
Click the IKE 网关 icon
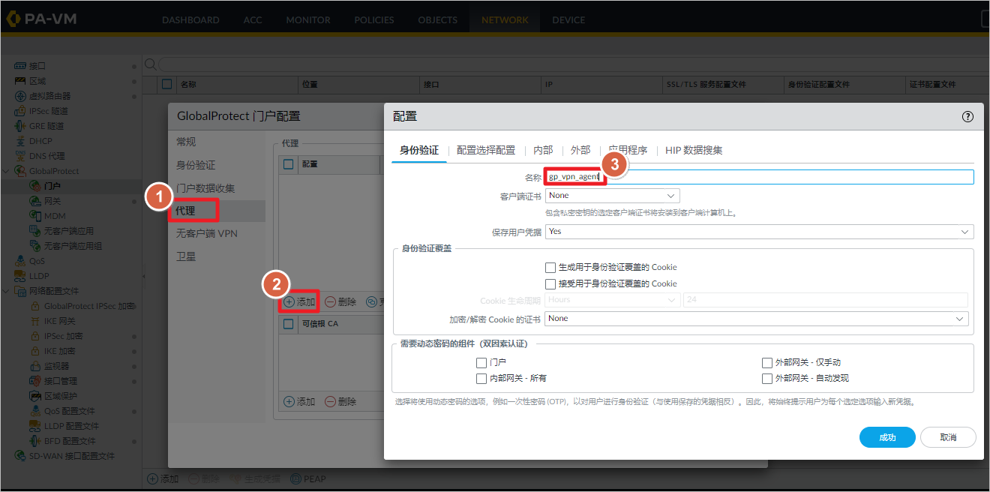click(x=35, y=321)
